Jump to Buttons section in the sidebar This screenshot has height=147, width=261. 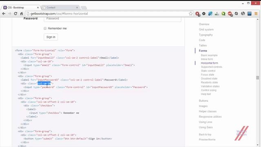click(x=203, y=101)
